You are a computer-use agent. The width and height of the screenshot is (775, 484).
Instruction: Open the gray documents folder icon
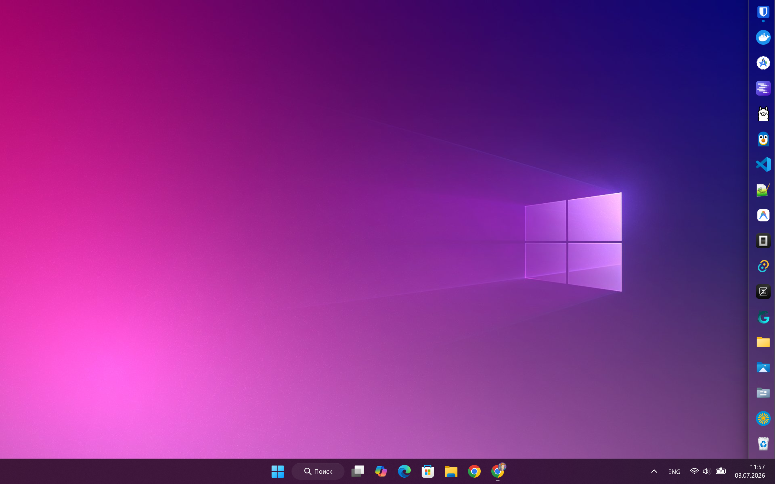763,393
